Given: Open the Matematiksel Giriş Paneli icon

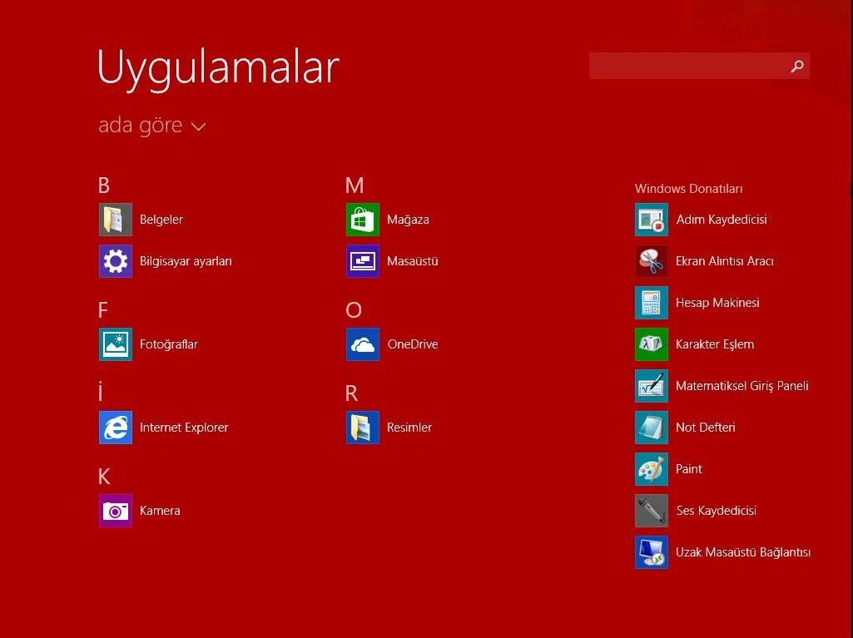Looking at the screenshot, I should click(x=651, y=386).
